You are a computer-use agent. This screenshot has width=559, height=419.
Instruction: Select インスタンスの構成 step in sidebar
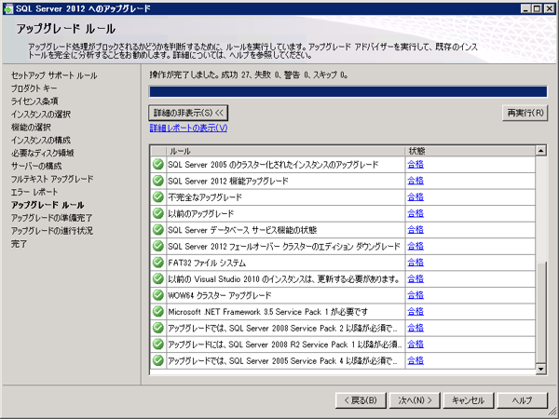(x=41, y=140)
